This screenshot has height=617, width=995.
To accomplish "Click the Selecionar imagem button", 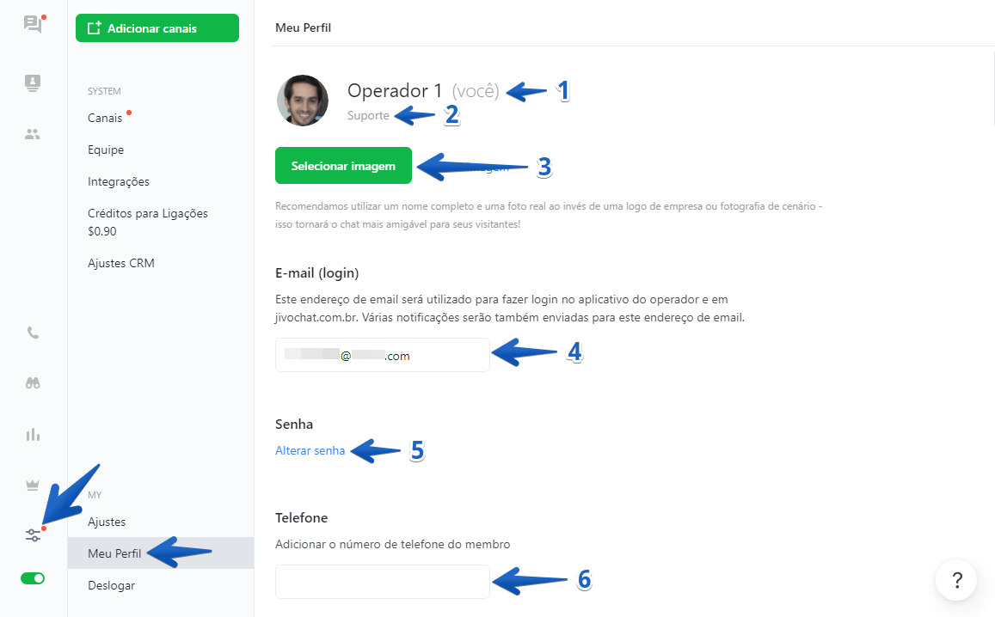I will point(343,165).
